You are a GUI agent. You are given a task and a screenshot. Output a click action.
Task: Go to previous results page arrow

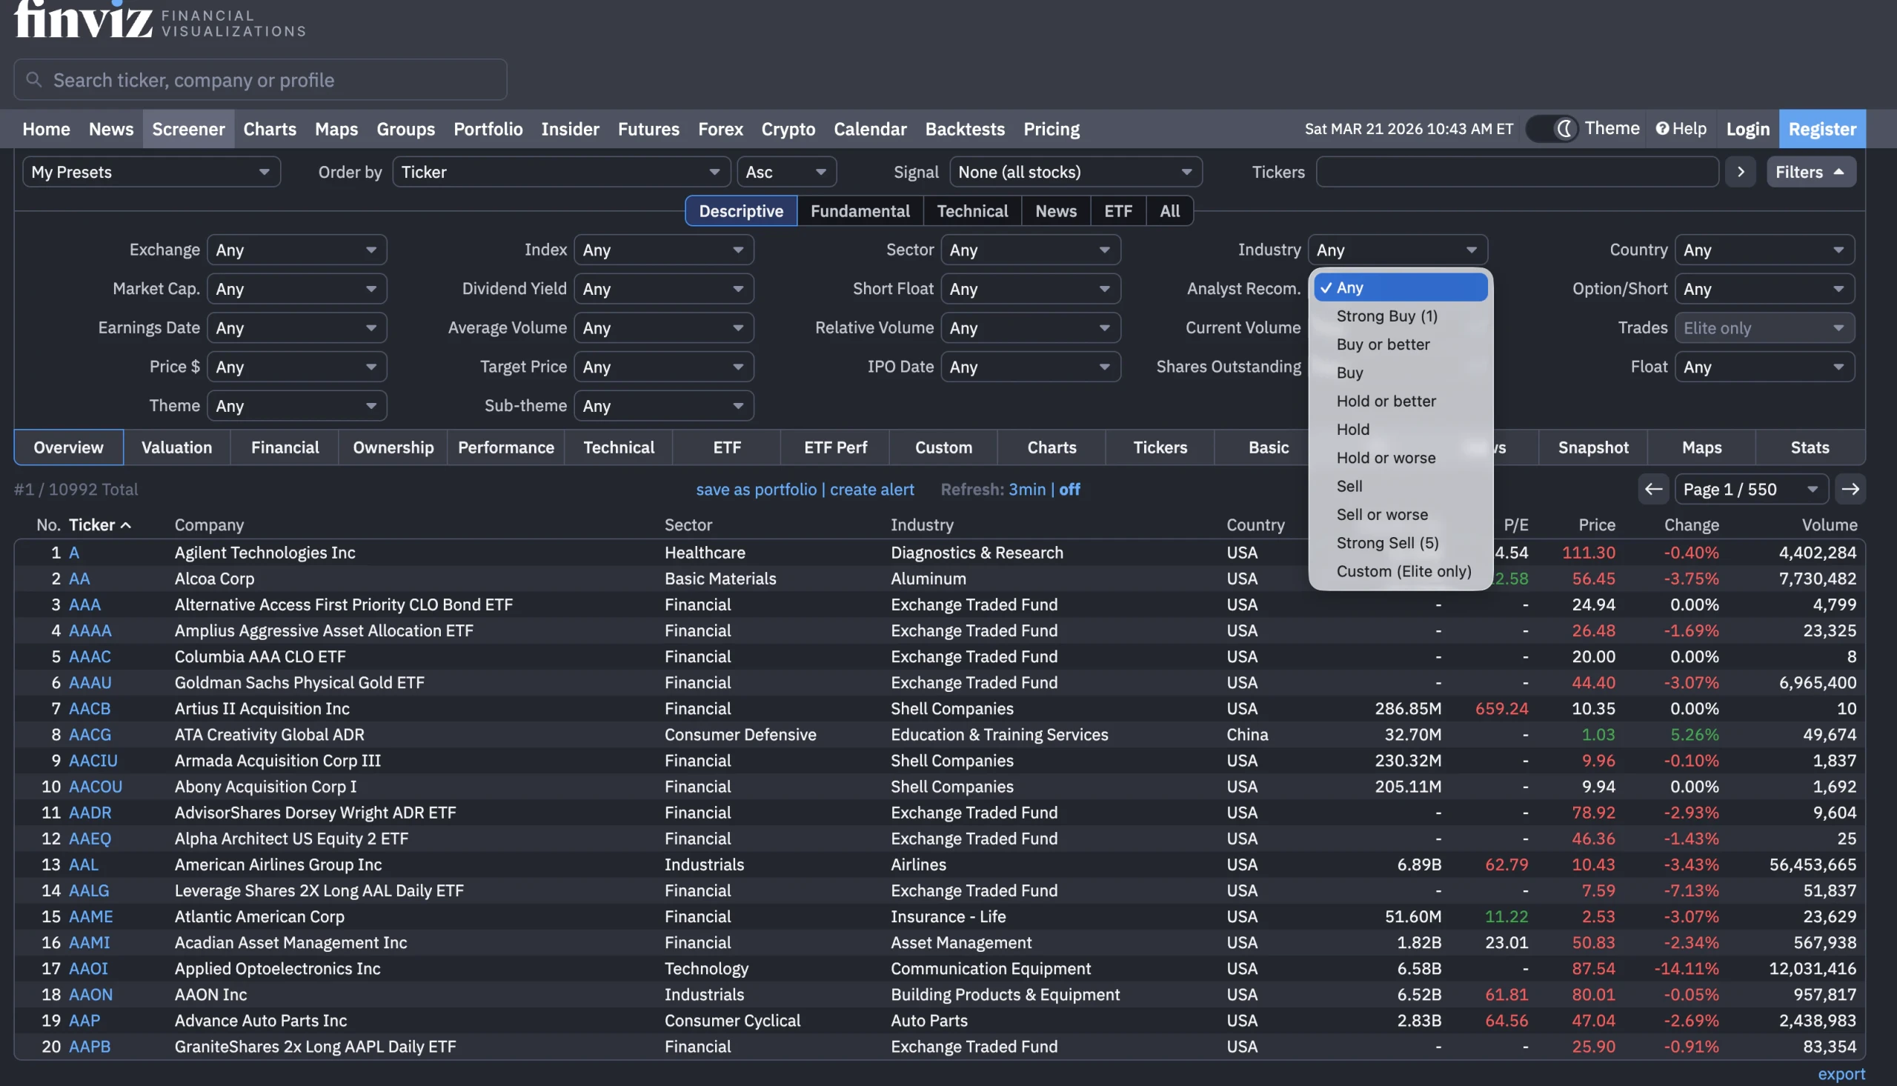click(x=1653, y=490)
